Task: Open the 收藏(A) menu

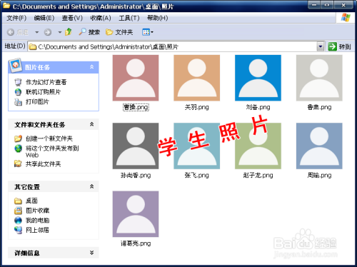Action: pos(101,18)
